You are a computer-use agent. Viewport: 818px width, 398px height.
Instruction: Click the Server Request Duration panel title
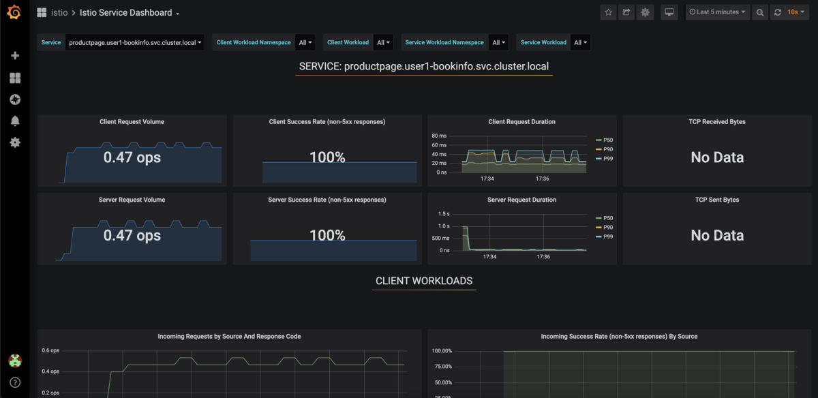point(522,200)
